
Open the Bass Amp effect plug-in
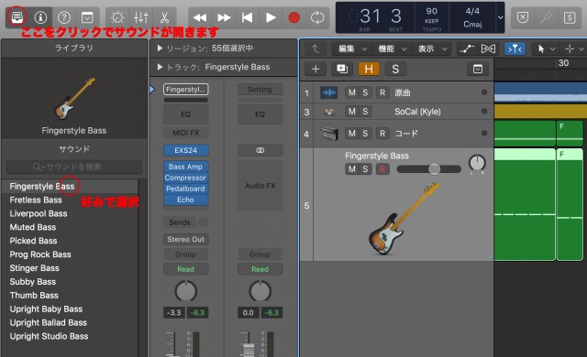click(x=185, y=167)
